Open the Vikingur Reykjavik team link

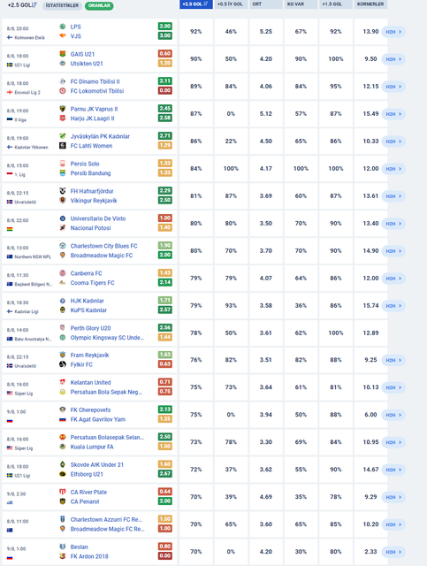(x=94, y=201)
